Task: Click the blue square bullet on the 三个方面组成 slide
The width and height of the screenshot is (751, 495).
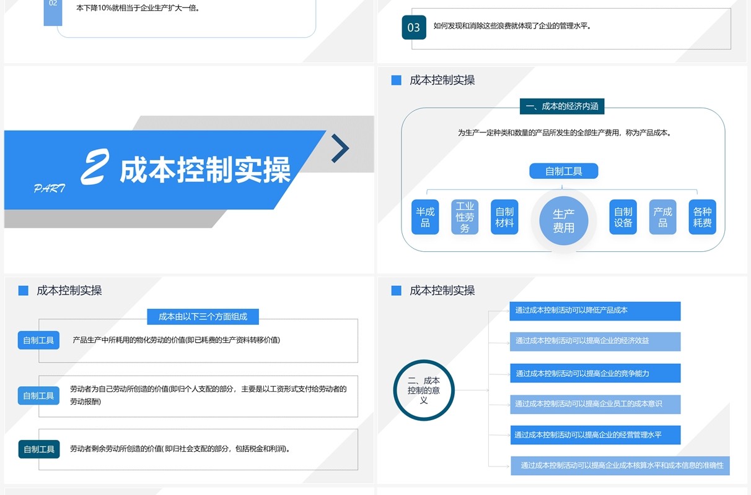Action: [24, 291]
